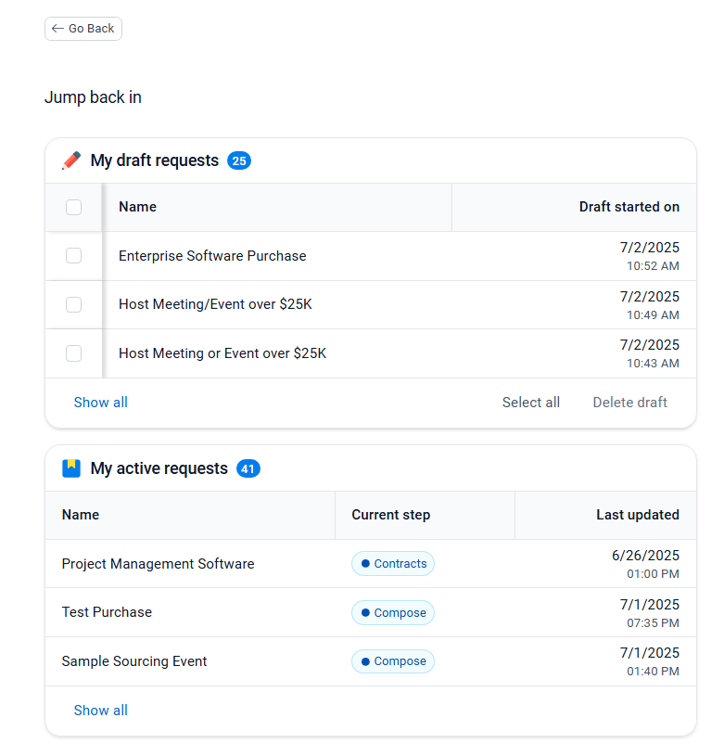Open the Project Management Software request
This screenshot has width=724, height=756.
(x=158, y=564)
